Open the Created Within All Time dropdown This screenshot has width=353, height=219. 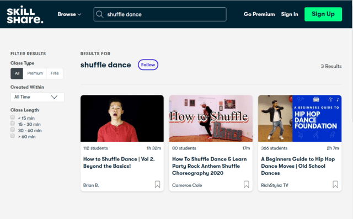[38, 97]
